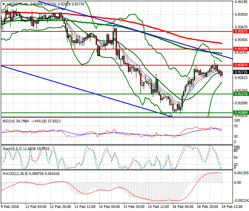The height and width of the screenshot is (211, 249).
Task: Click the MACD -0.002242 scale value
Action: (241, 201)
